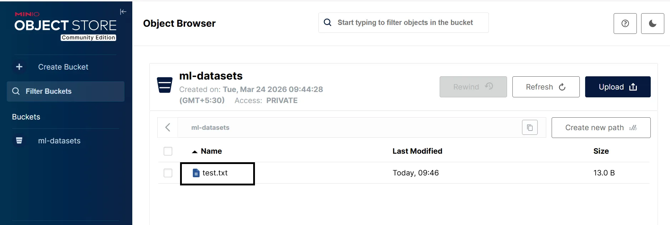Click the magnifier icon in Filter Buckets

(x=16, y=91)
